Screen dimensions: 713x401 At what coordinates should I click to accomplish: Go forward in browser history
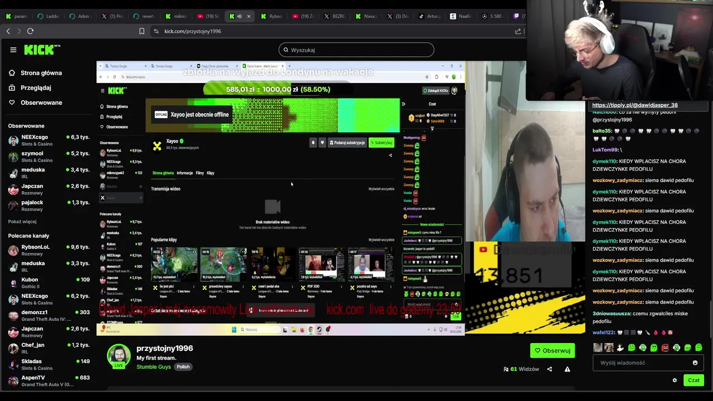[x=19, y=31]
